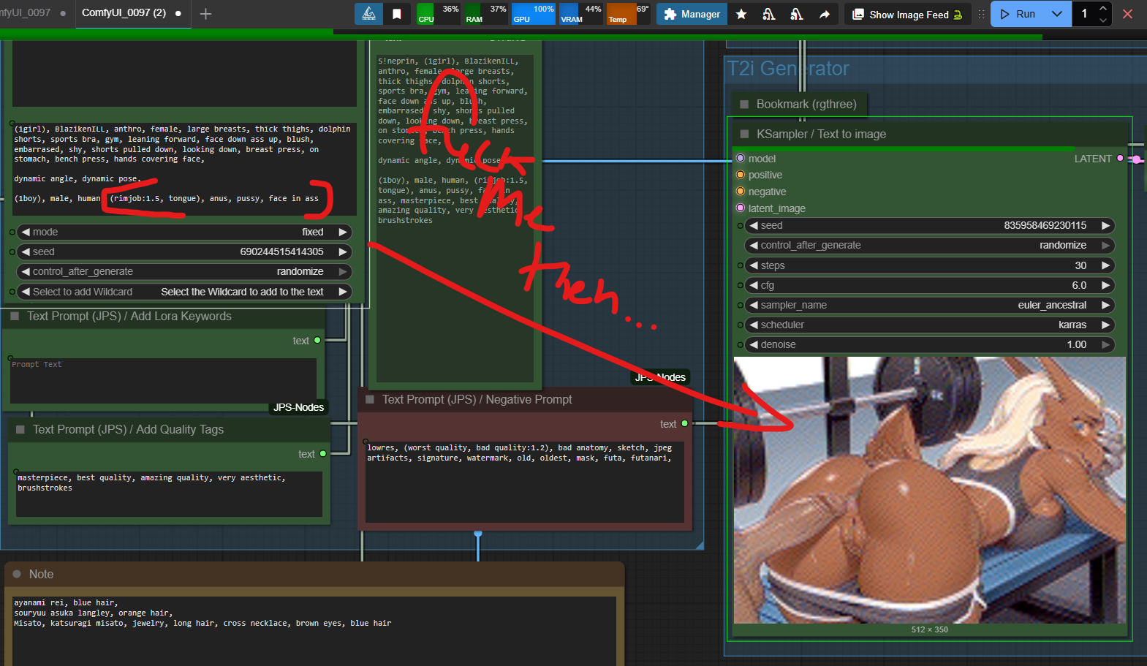Click the T2i Generator group title
Screen dimensions: 1147x666
click(x=787, y=69)
